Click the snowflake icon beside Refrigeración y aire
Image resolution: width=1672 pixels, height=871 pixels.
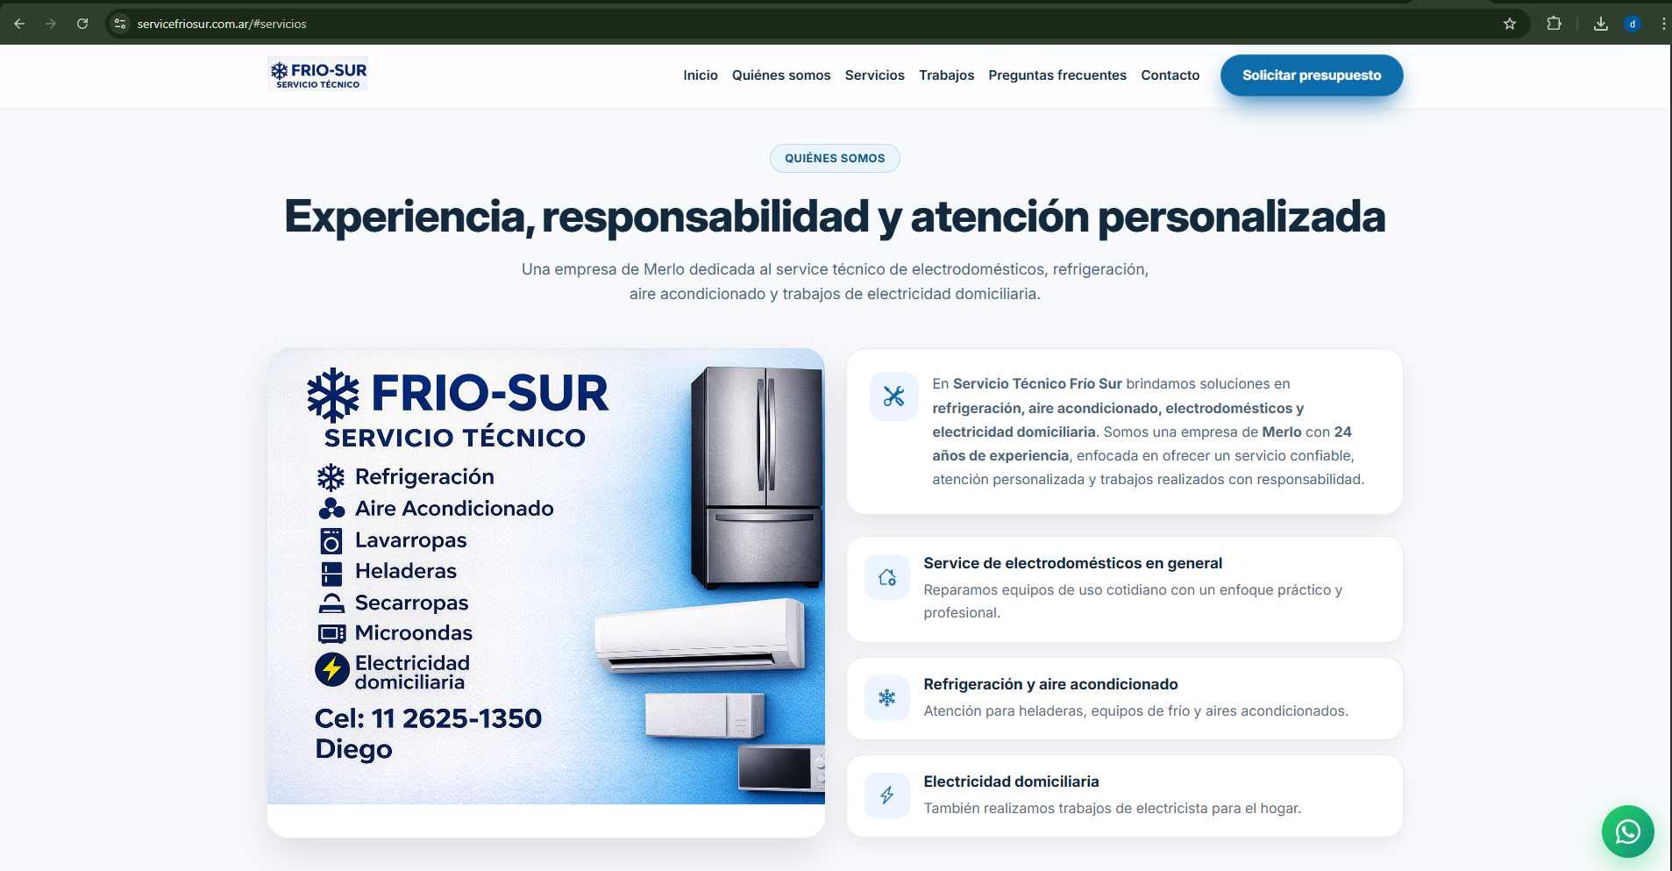pyautogui.click(x=887, y=698)
